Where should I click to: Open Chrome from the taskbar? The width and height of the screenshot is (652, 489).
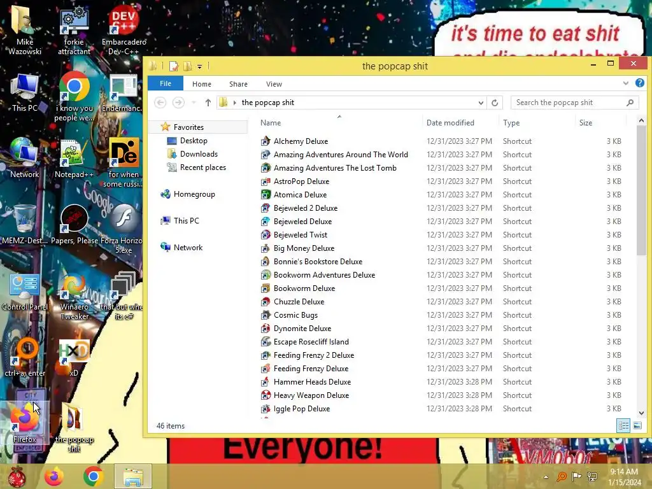(x=93, y=476)
